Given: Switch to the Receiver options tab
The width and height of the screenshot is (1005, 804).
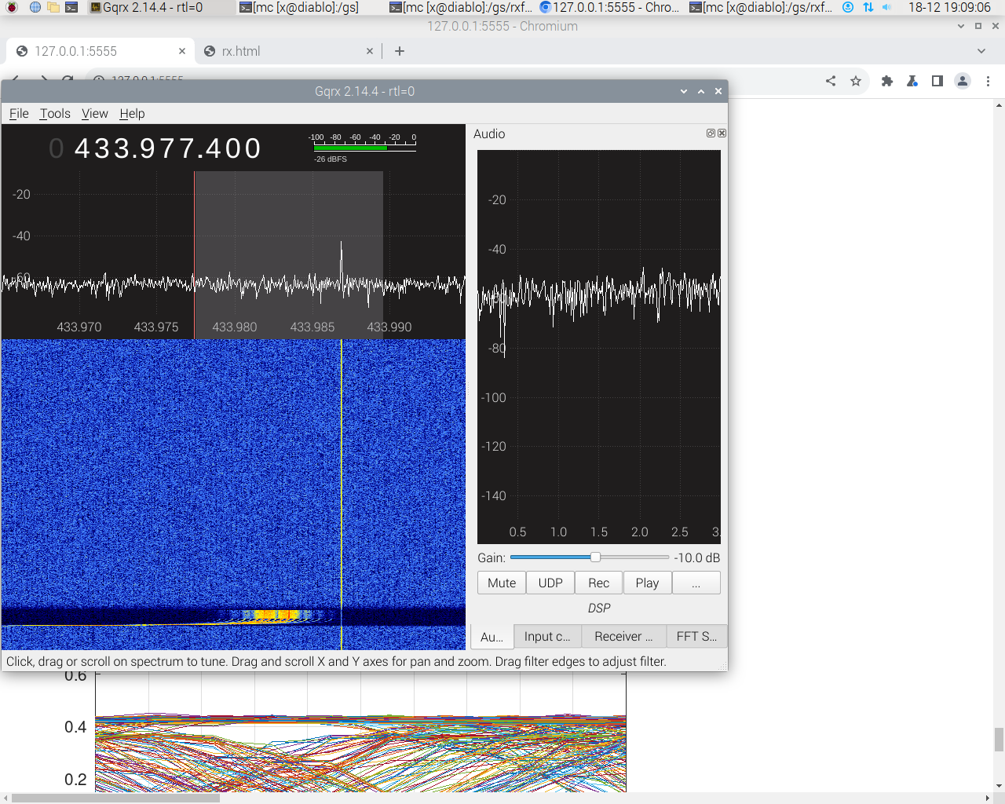Looking at the screenshot, I should 623,636.
